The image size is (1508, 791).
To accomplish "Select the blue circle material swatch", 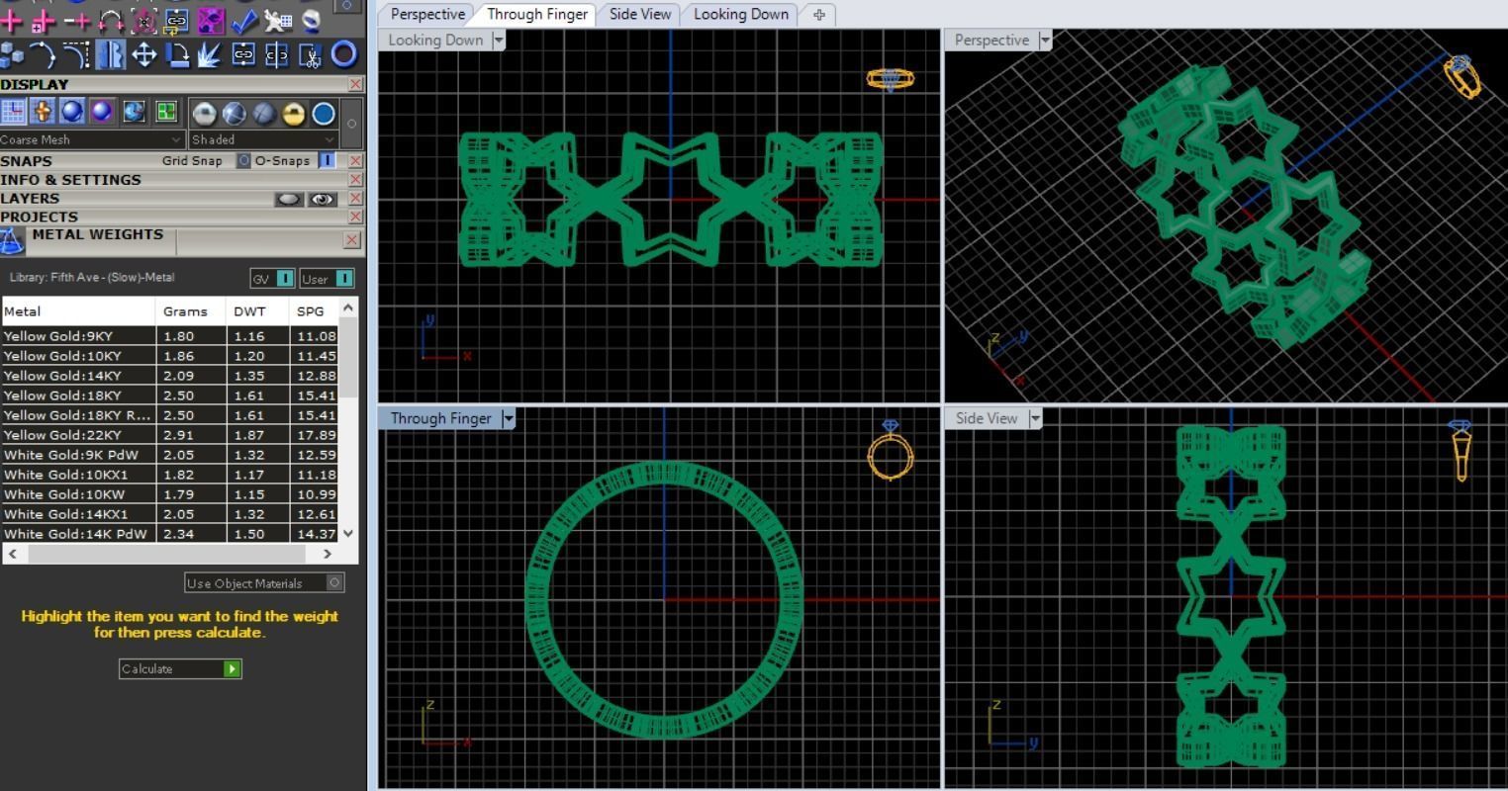I will tap(324, 114).
